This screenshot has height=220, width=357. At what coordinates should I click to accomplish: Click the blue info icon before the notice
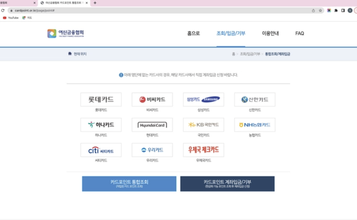click(x=121, y=75)
